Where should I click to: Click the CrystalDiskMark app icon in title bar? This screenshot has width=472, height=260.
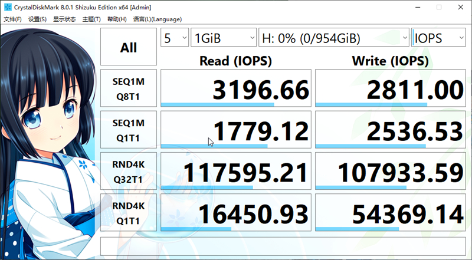(8, 7)
